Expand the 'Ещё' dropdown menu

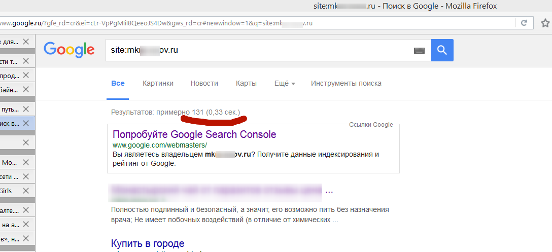click(285, 84)
